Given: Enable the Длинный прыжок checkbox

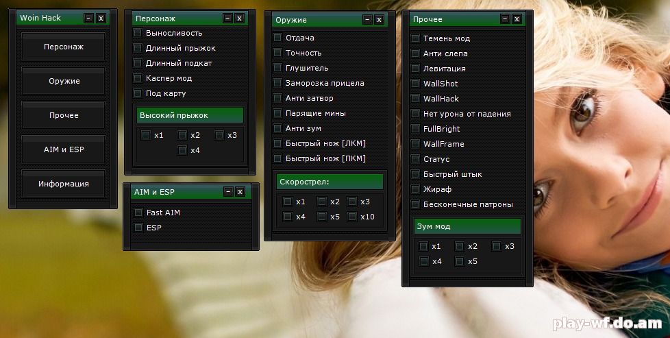Looking at the screenshot, I should tap(138, 48).
